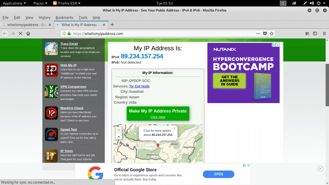Click the Hide My IP mustache icon
The width and height of the screenshot is (329, 185).
click(x=51, y=70)
